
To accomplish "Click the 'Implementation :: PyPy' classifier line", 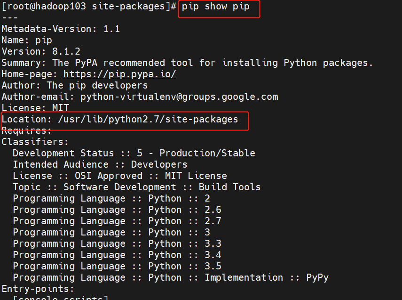I will point(171,277).
